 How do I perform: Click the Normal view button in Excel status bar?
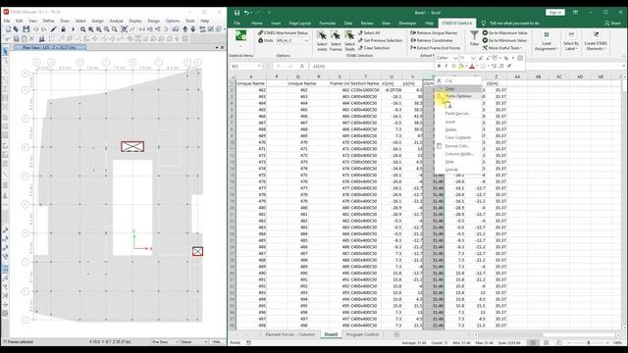(533, 342)
